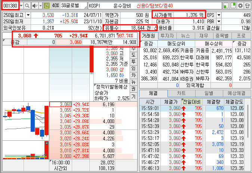Click the order book price 3,040 row
This screenshot has height=173, width=252.
point(93,121)
